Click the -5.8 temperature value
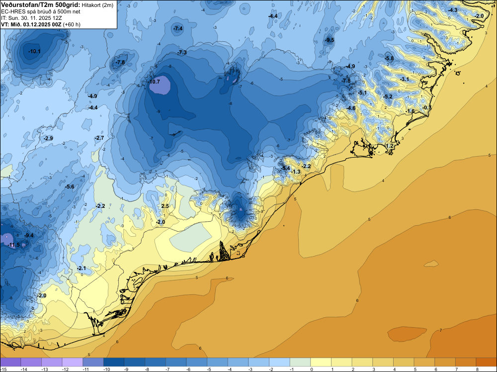Screen dimensions: 497x372 [389, 58]
